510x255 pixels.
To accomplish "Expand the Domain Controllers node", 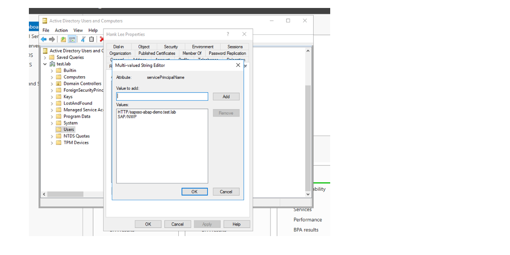I will [52, 84].
